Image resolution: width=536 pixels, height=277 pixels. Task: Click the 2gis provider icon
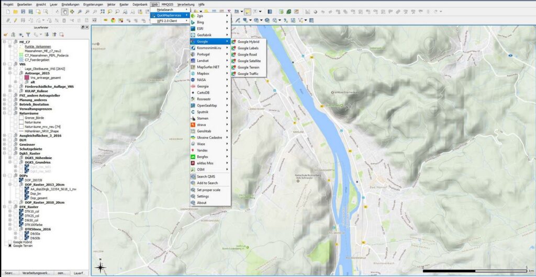pyautogui.click(x=194, y=16)
